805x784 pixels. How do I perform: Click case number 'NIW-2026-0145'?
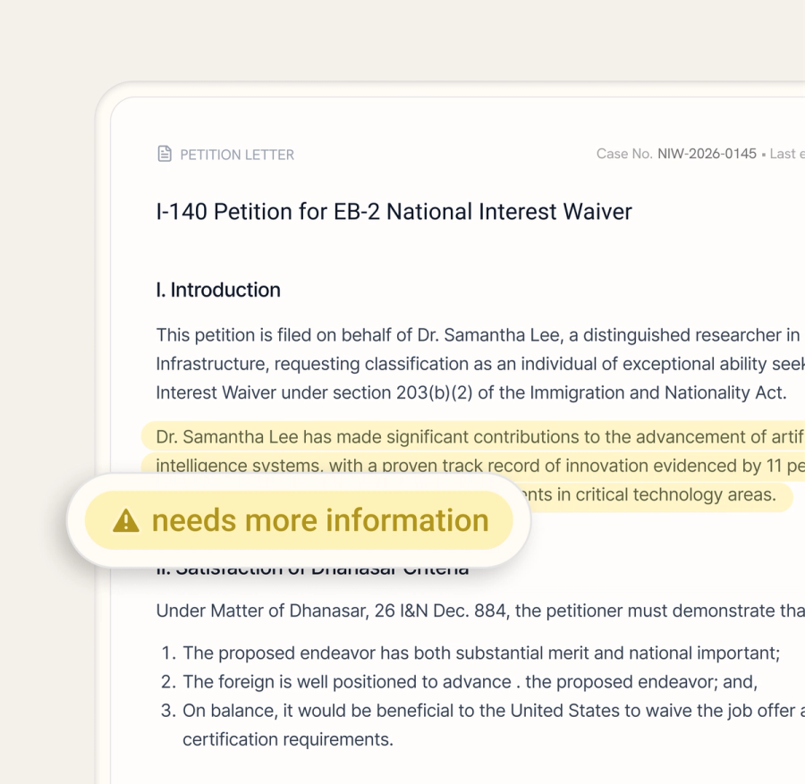pos(707,154)
